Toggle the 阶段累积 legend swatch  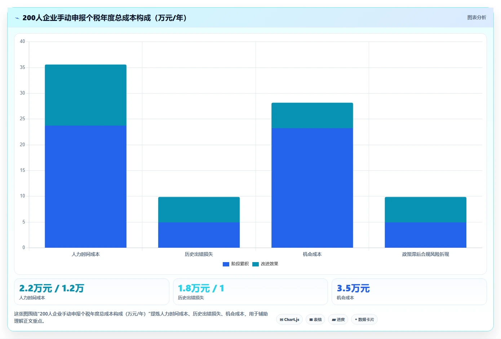[226, 264]
